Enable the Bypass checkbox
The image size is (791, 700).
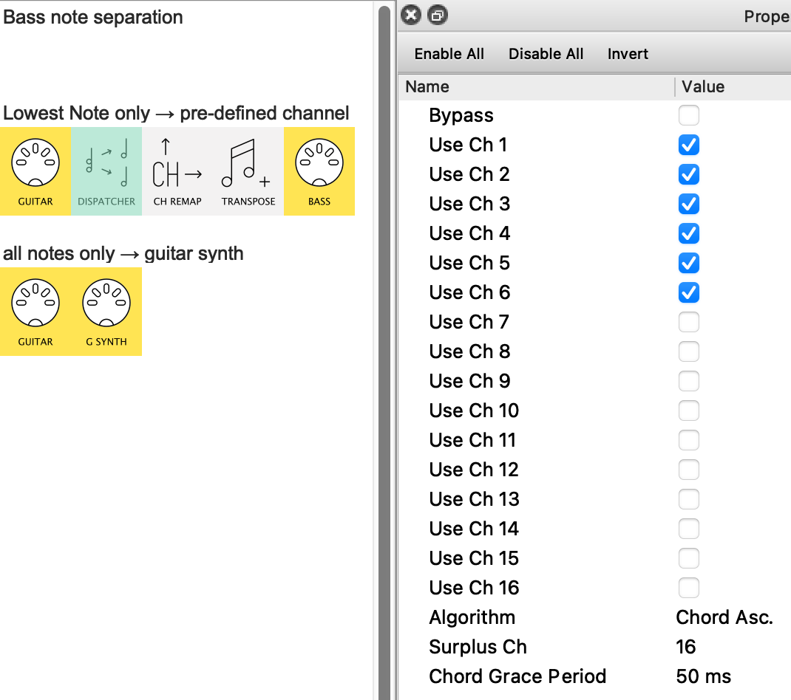688,115
